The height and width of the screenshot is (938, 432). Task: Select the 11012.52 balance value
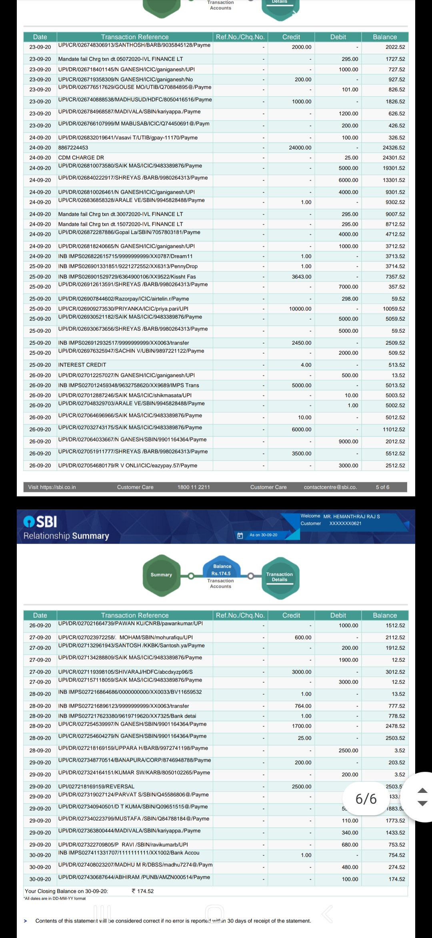[x=394, y=429]
